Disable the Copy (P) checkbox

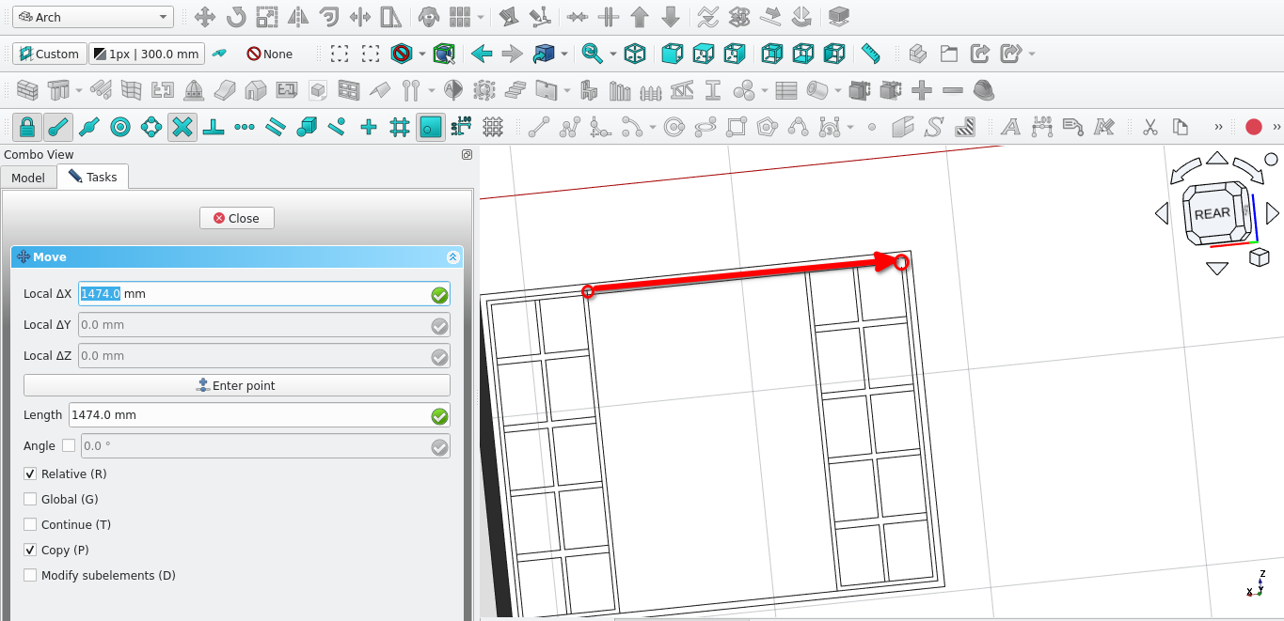pyautogui.click(x=31, y=551)
